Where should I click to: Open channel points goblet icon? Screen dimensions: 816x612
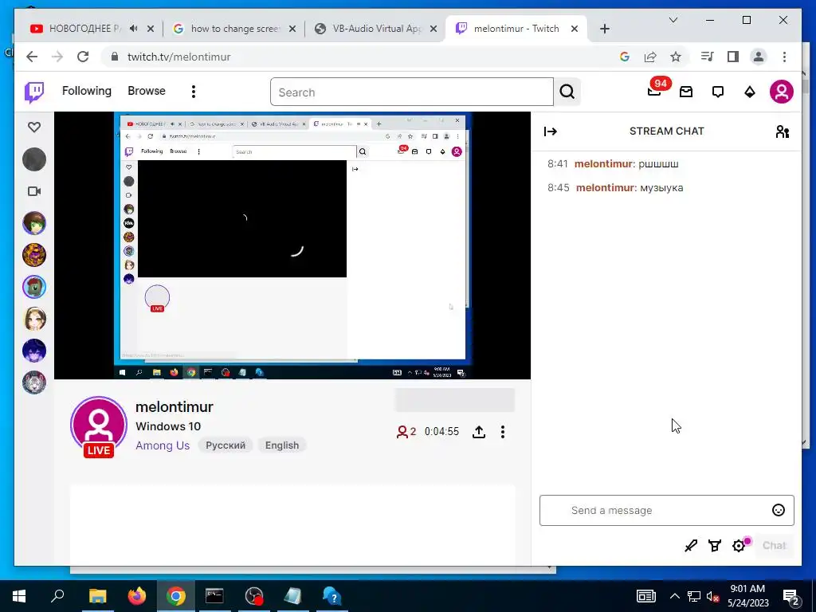click(x=715, y=545)
